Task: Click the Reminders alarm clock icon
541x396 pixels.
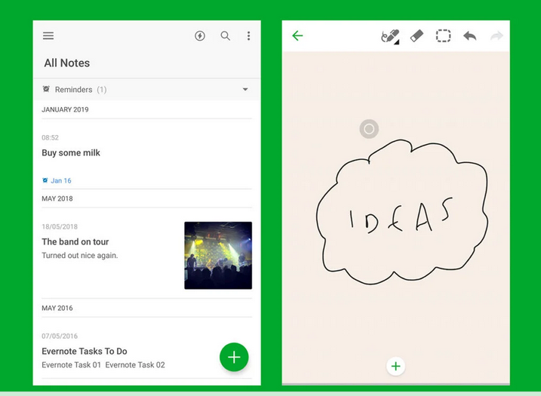Action: pyautogui.click(x=46, y=89)
